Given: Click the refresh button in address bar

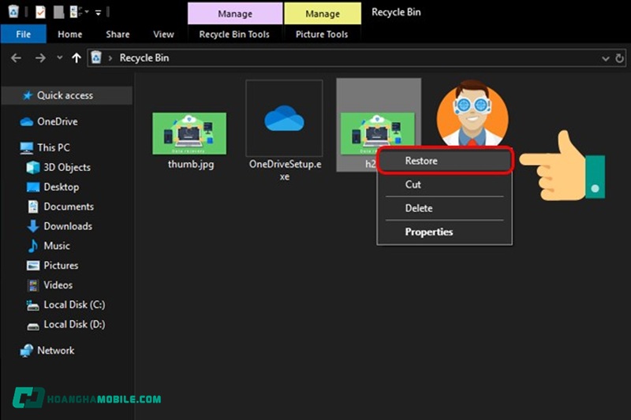Looking at the screenshot, I should pos(620,58).
